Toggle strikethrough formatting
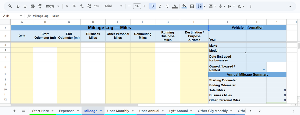The height and width of the screenshot is (115, 300). click(167, 6)
